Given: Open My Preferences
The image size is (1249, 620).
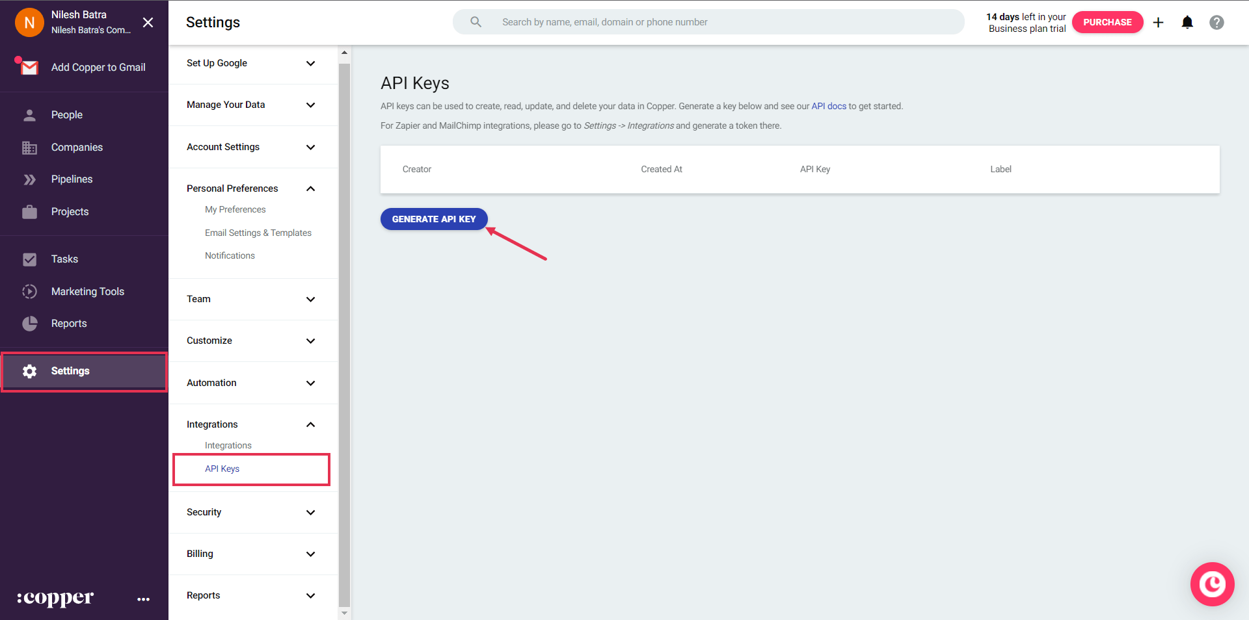Looking at the screenshot, I should click(x=235, y=209).
